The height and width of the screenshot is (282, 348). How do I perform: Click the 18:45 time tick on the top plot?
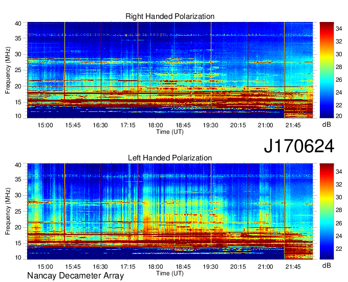[x=183, y=125]
